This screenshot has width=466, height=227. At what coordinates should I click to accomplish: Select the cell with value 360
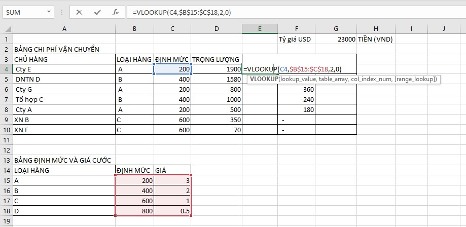coord(296,90)
